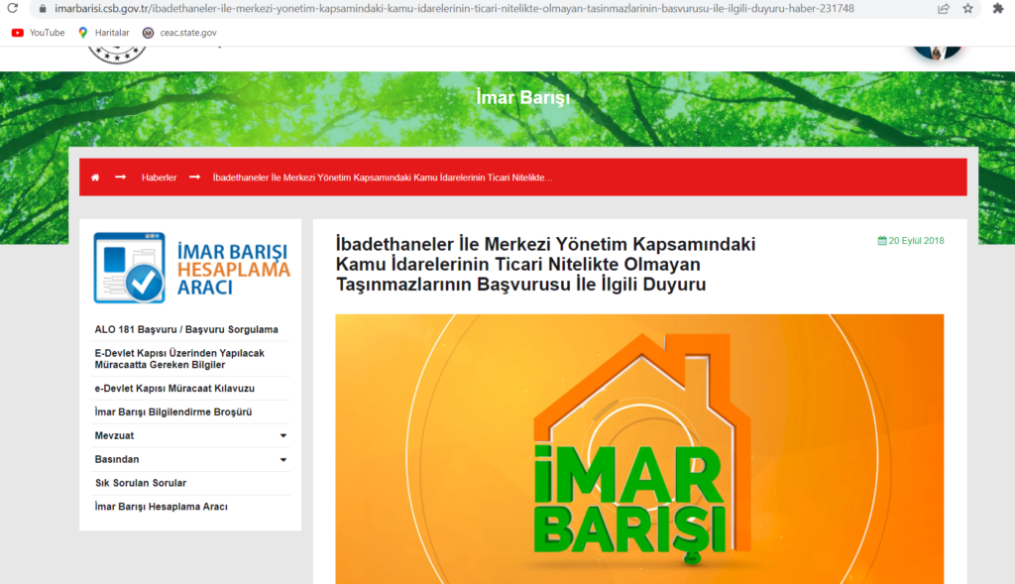Click the ministry emblem at top left

tap(117, 55)
